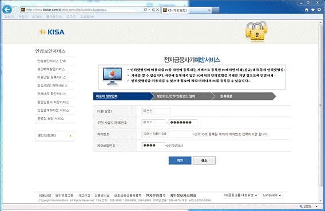
Task: Open the 100% zoom level dropdown arrow
Action: (316, 206)
